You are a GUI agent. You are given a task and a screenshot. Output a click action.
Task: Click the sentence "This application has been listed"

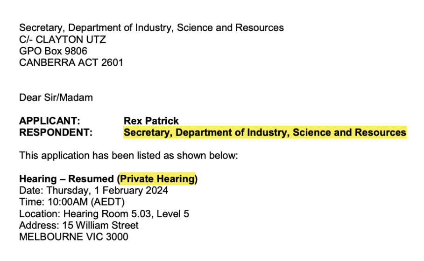(x=128, y=156)
